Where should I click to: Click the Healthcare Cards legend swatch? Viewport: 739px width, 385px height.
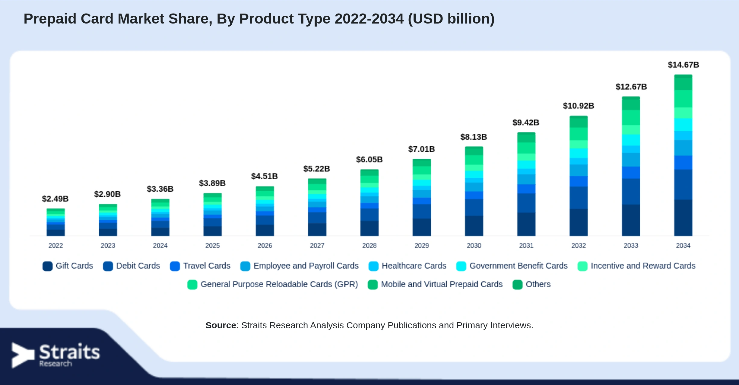click(x=373, y=266)
